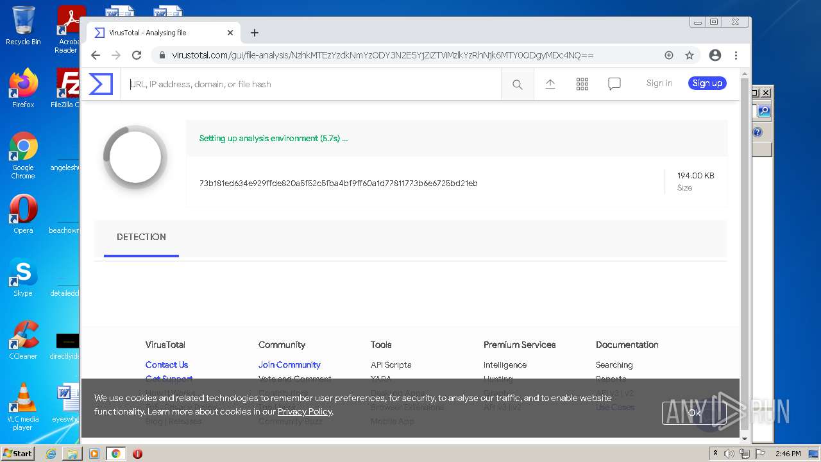
Task: Launch Skype desktop shortcut
Action: point(23,277)
